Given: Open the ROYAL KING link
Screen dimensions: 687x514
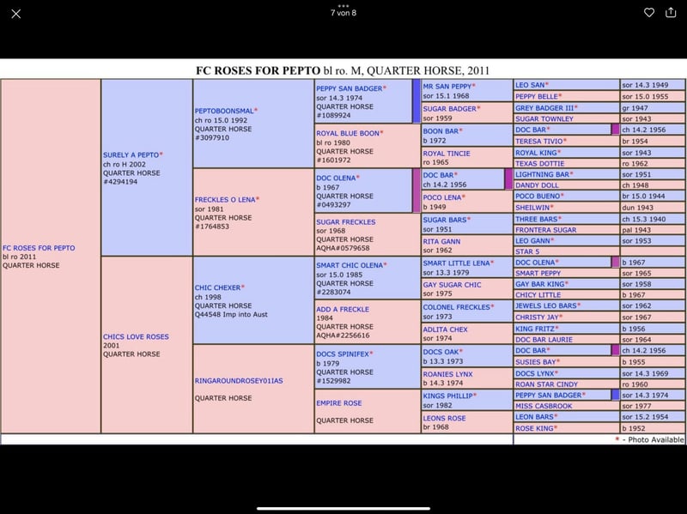Looking at the screenshot, I should [x=536, y=153].
